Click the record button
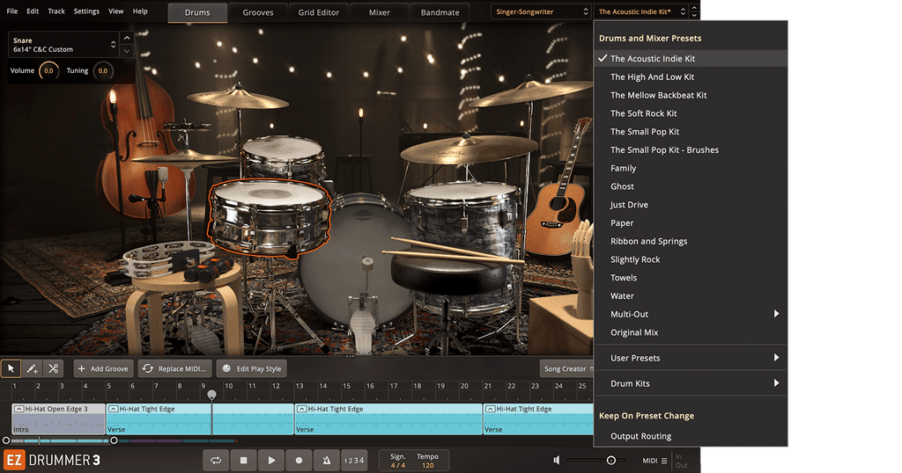Image resolution: width=902 pixels, height=473 pixels. pos(299,461)
